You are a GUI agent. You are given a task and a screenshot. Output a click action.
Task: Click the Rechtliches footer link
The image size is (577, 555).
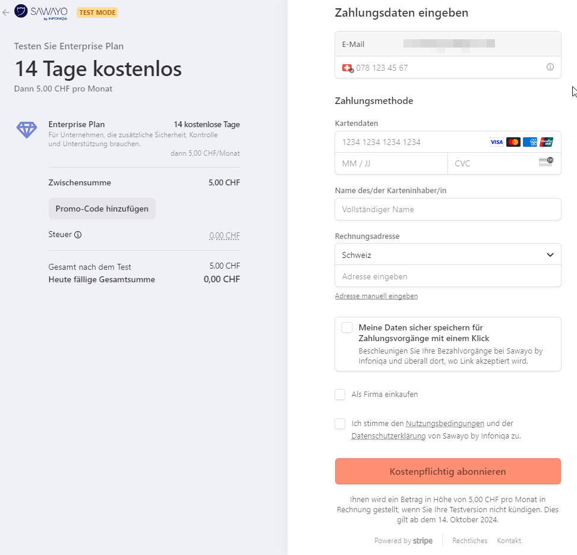pyautogui.click(x=469, y=541)
